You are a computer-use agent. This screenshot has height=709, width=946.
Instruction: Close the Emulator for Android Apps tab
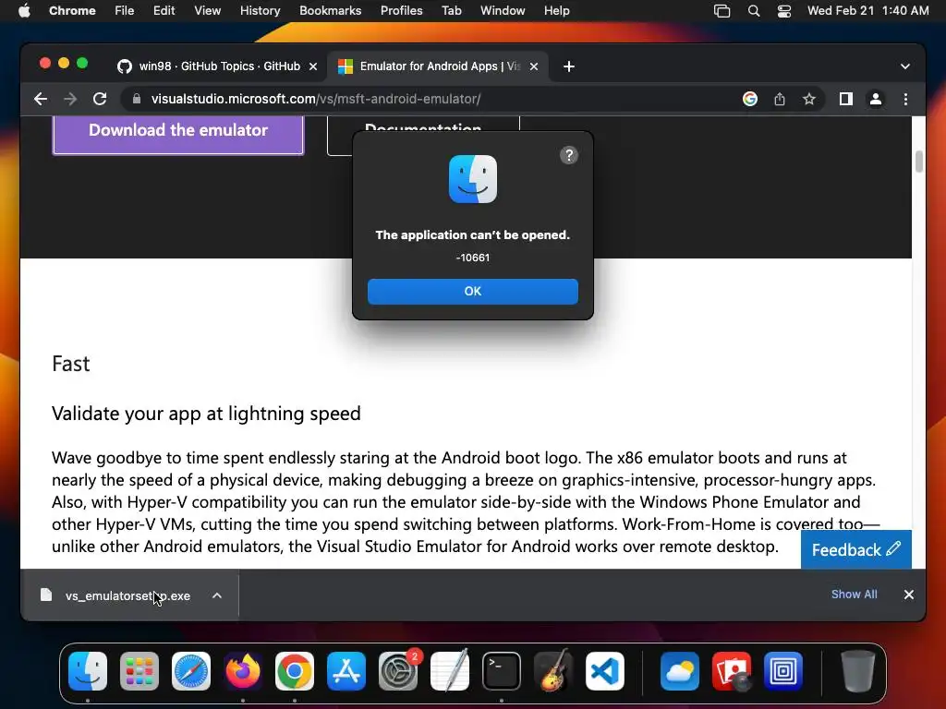(x=534, y=66)
